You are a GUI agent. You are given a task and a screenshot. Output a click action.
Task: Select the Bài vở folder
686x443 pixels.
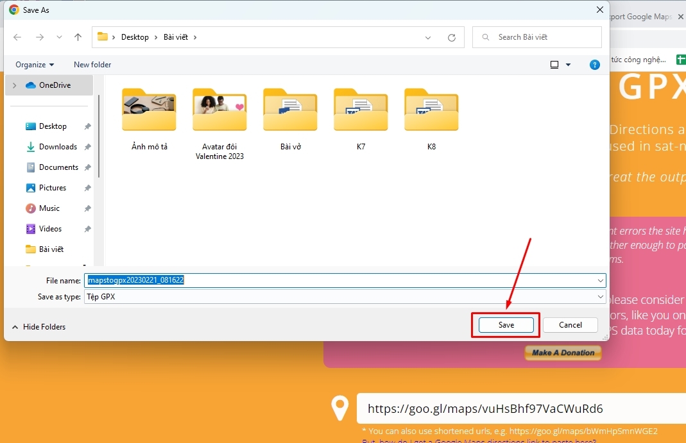point(291,119)
